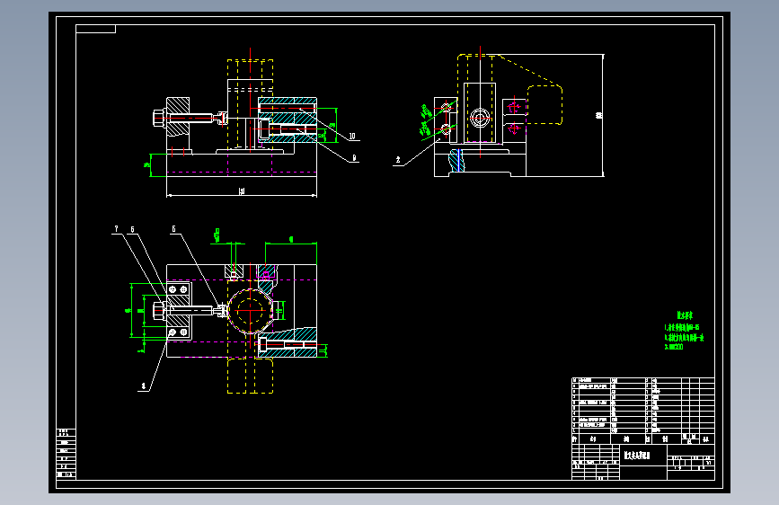Click the hex bolt head in the front view
This screenshot has height=505, width=779.
158,119
